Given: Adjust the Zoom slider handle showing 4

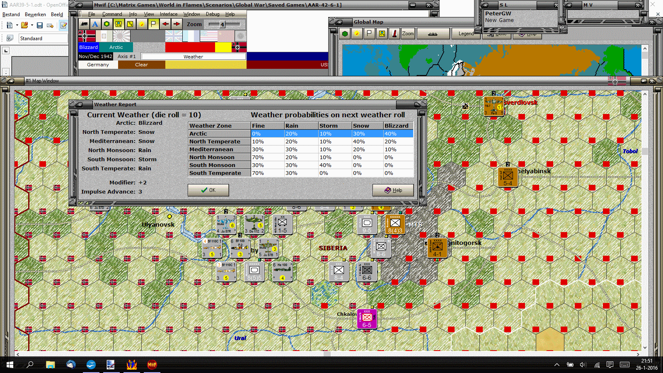Looking at the screenshot, I should pyautogui.click(x=222, y=24).
